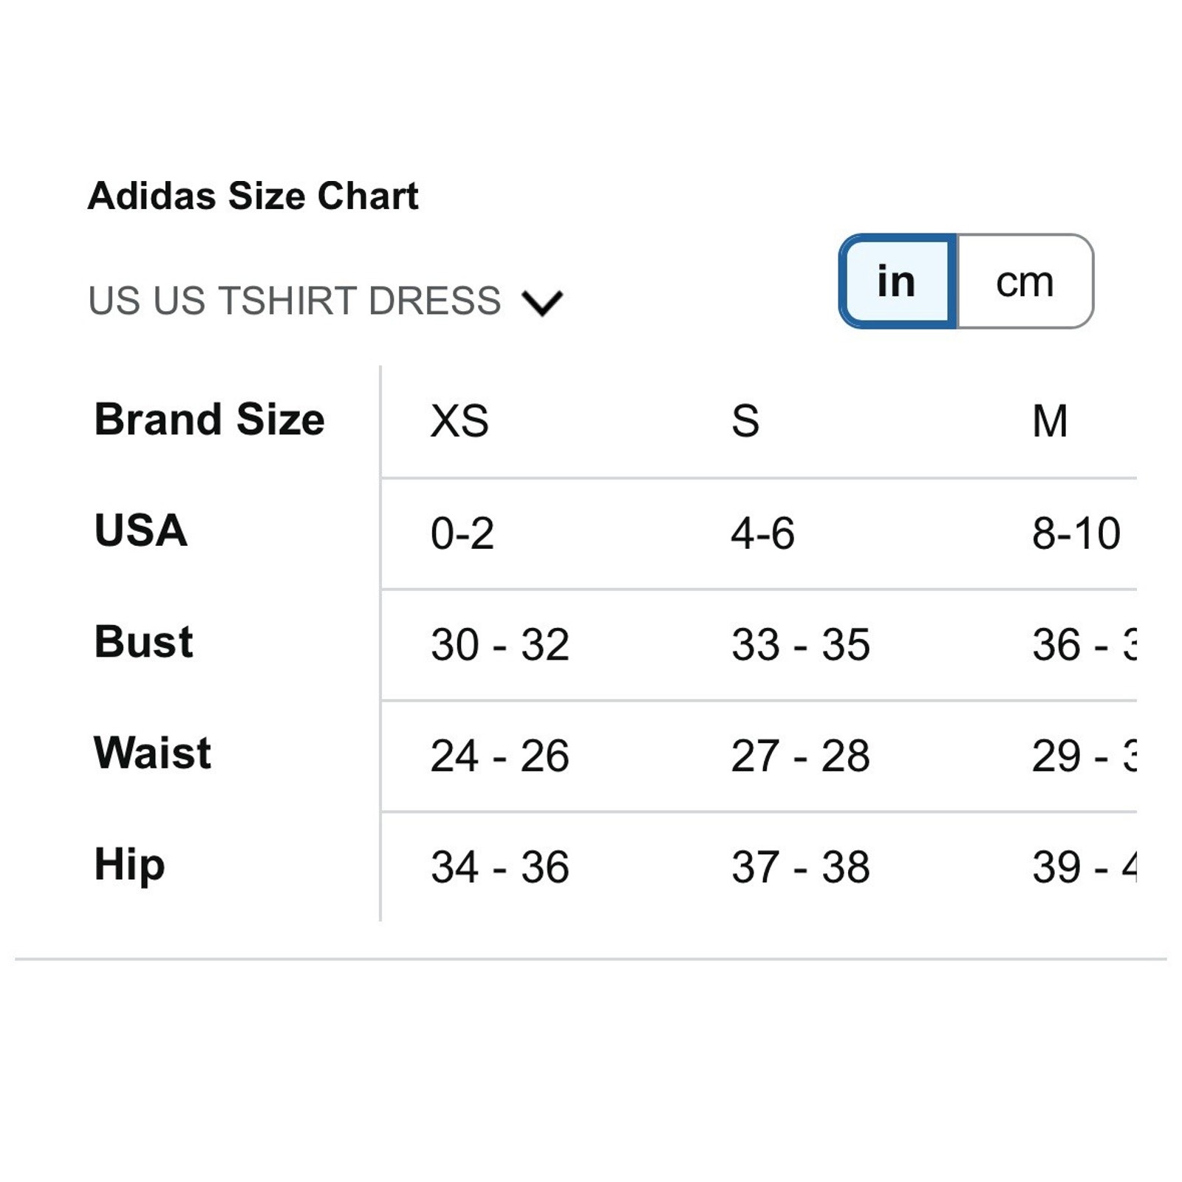Click the US US TSHIRT DRESS label
Viewport: 1182px width, 1182px height.
pos(294,301)
